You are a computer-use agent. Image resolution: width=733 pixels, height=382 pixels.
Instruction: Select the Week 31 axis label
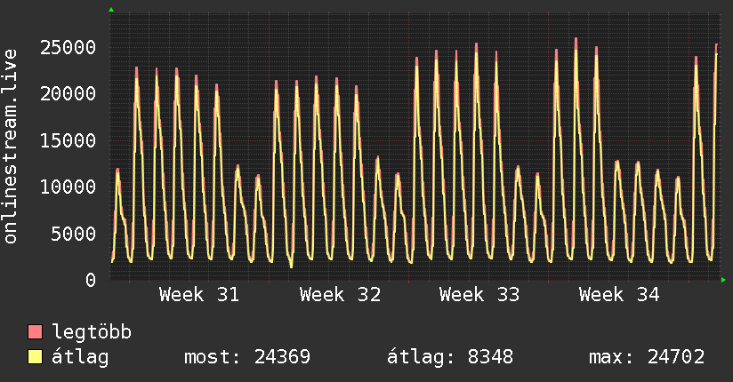tap(199, 295)
